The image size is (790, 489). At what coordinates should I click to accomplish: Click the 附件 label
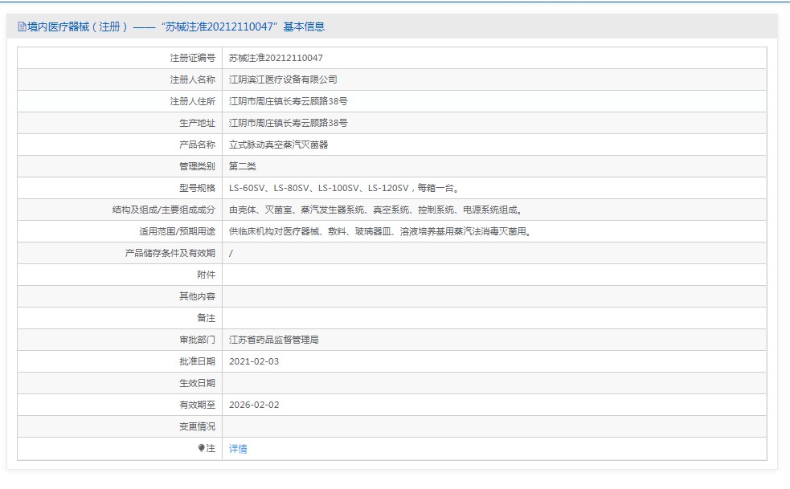click(206, 275)
